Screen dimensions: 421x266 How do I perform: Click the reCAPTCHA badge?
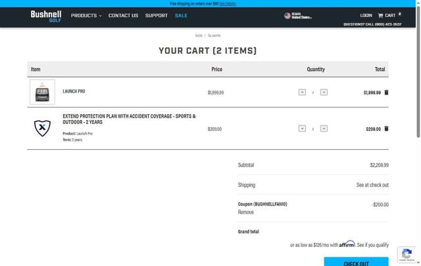(x=407, y=254)
